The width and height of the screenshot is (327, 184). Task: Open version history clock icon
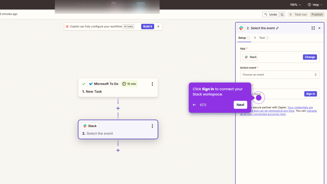pyautogui.click(x=282, y=14)
